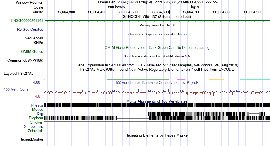Click the Human Feb. 2009 (GRCh37/hg19) assembly text
This screenshot has width=270, height=146.
click(124, 2)
